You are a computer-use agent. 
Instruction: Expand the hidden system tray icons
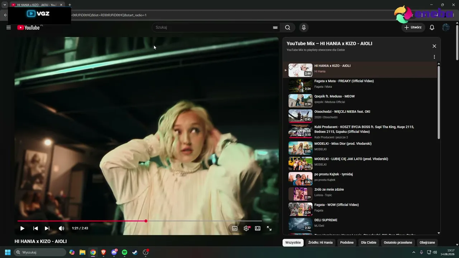click(x=414, y=252)
